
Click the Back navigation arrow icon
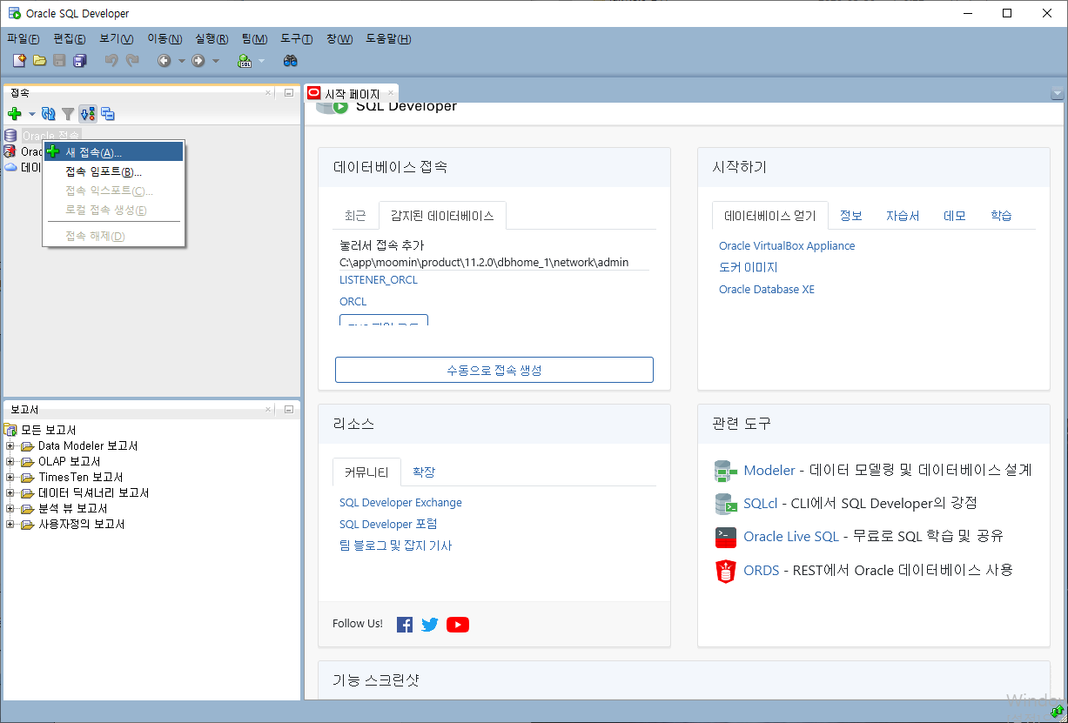point(165,61)
